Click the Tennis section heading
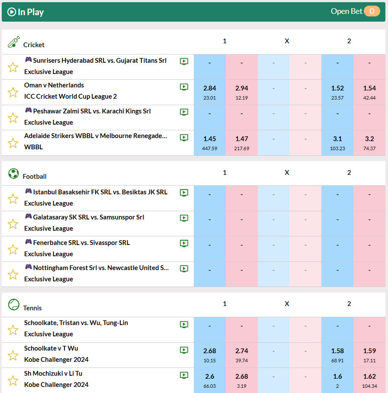This screenshot has width=388, height=393. click(32, 308)
